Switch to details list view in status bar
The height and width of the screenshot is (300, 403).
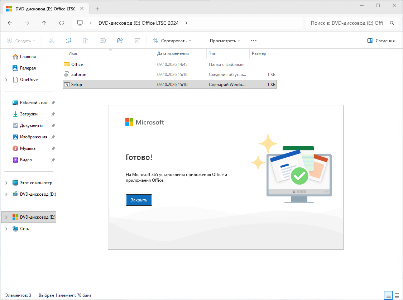click(389, 295)
